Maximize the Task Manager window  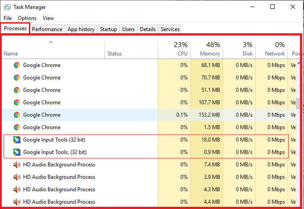coord(272,7)
